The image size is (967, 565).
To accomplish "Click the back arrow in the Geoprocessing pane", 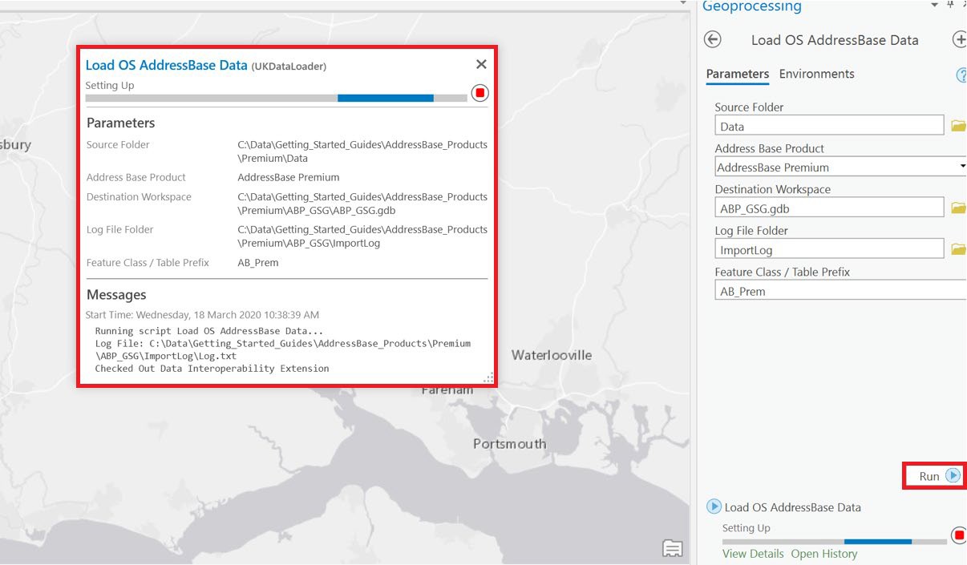I will 712,39.
